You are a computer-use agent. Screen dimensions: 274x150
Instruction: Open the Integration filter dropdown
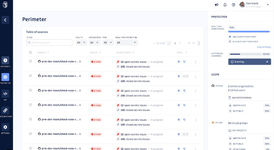pos(94,42)
